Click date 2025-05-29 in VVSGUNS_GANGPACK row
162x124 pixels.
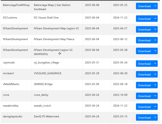coord(92,73)
